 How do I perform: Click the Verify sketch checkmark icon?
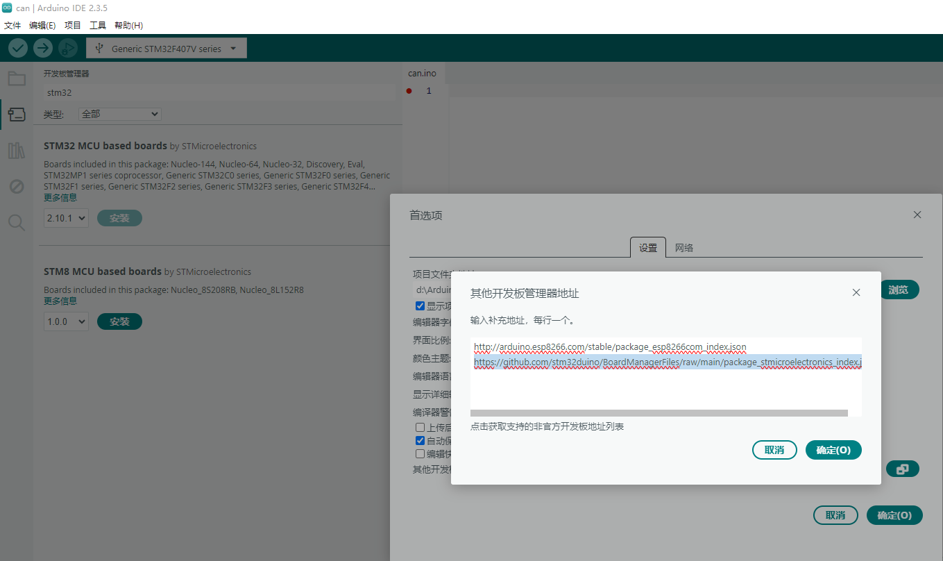click(18, 48)
